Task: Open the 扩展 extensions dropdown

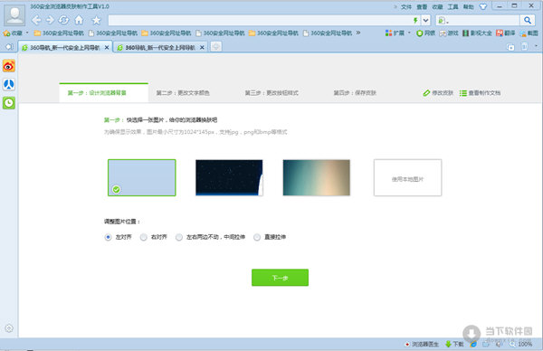Action: [397, 33]
